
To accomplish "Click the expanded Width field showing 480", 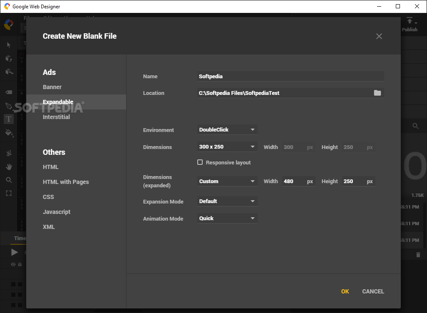I will [298, 181].
